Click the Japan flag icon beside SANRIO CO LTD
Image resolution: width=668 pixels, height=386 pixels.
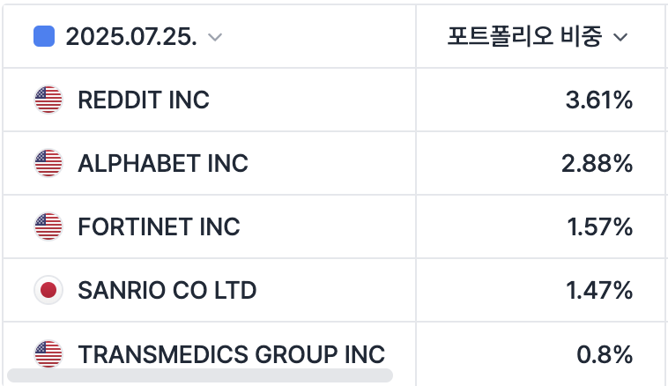point(48,290)
